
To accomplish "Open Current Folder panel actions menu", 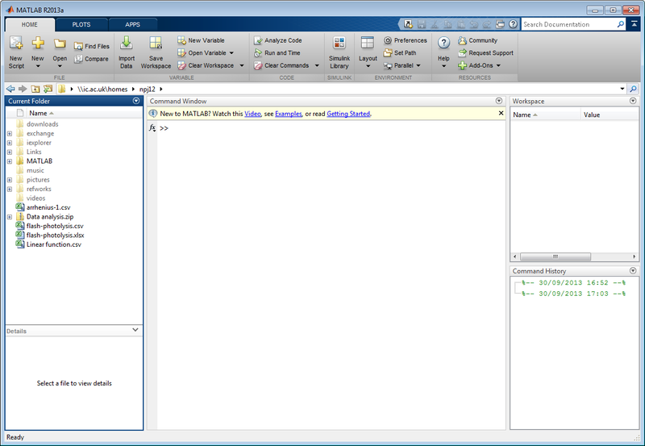I will click(136, 101).
